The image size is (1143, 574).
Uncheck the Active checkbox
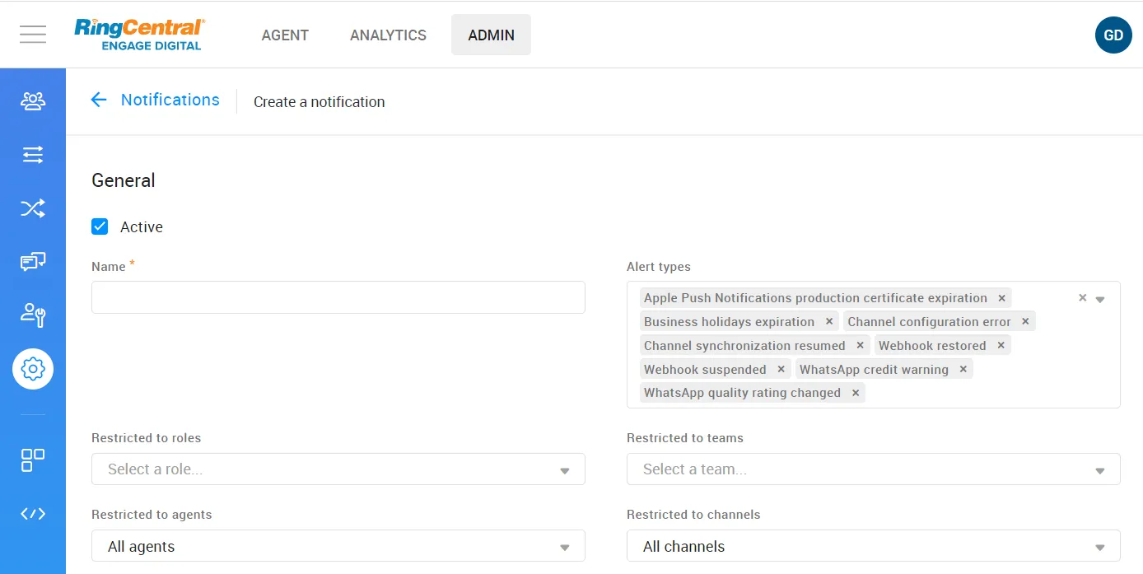[x=100, y=226]
